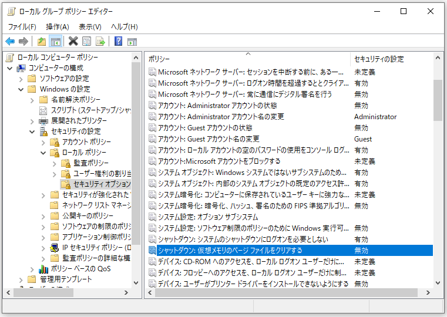Select ソフトウェアの制限のポリシー tree item
This screenshot has width=447, height=317.
(x=96, y=227)
